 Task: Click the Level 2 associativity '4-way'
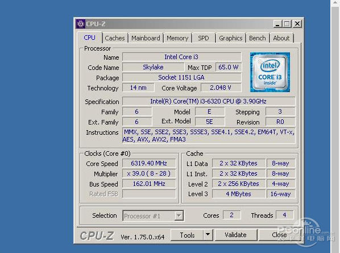(281, 184)
